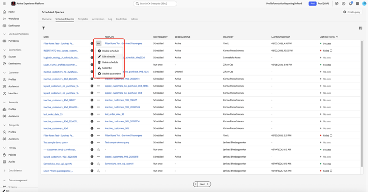Viewport: 368px width, 192px height.
Task: Collapse the Accounts section
Action: 4,103
